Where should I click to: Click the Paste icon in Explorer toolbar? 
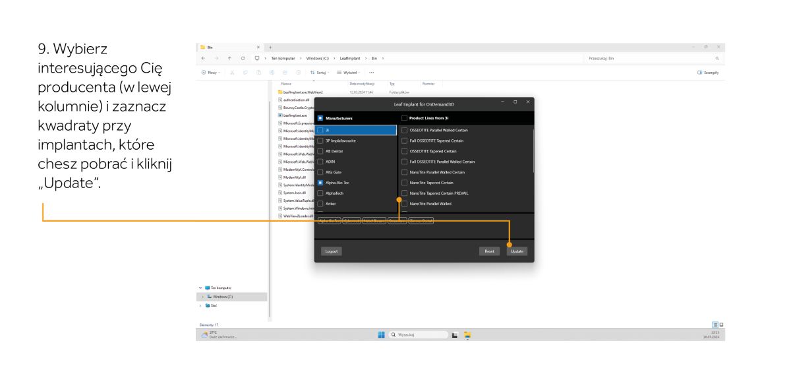260,72
